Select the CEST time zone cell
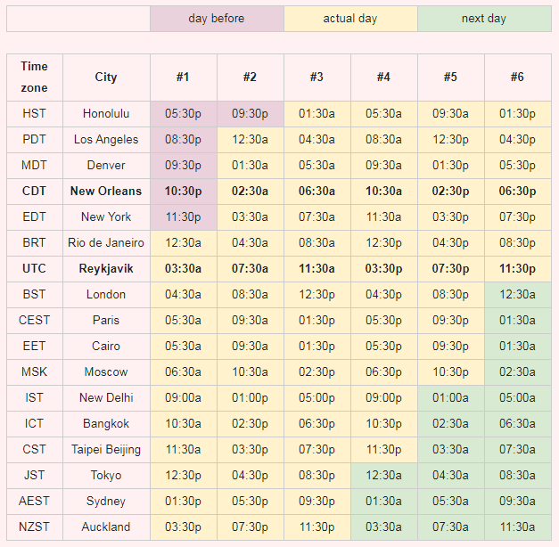The height and width of the screenshot is (547, 559). pos(35,321)
